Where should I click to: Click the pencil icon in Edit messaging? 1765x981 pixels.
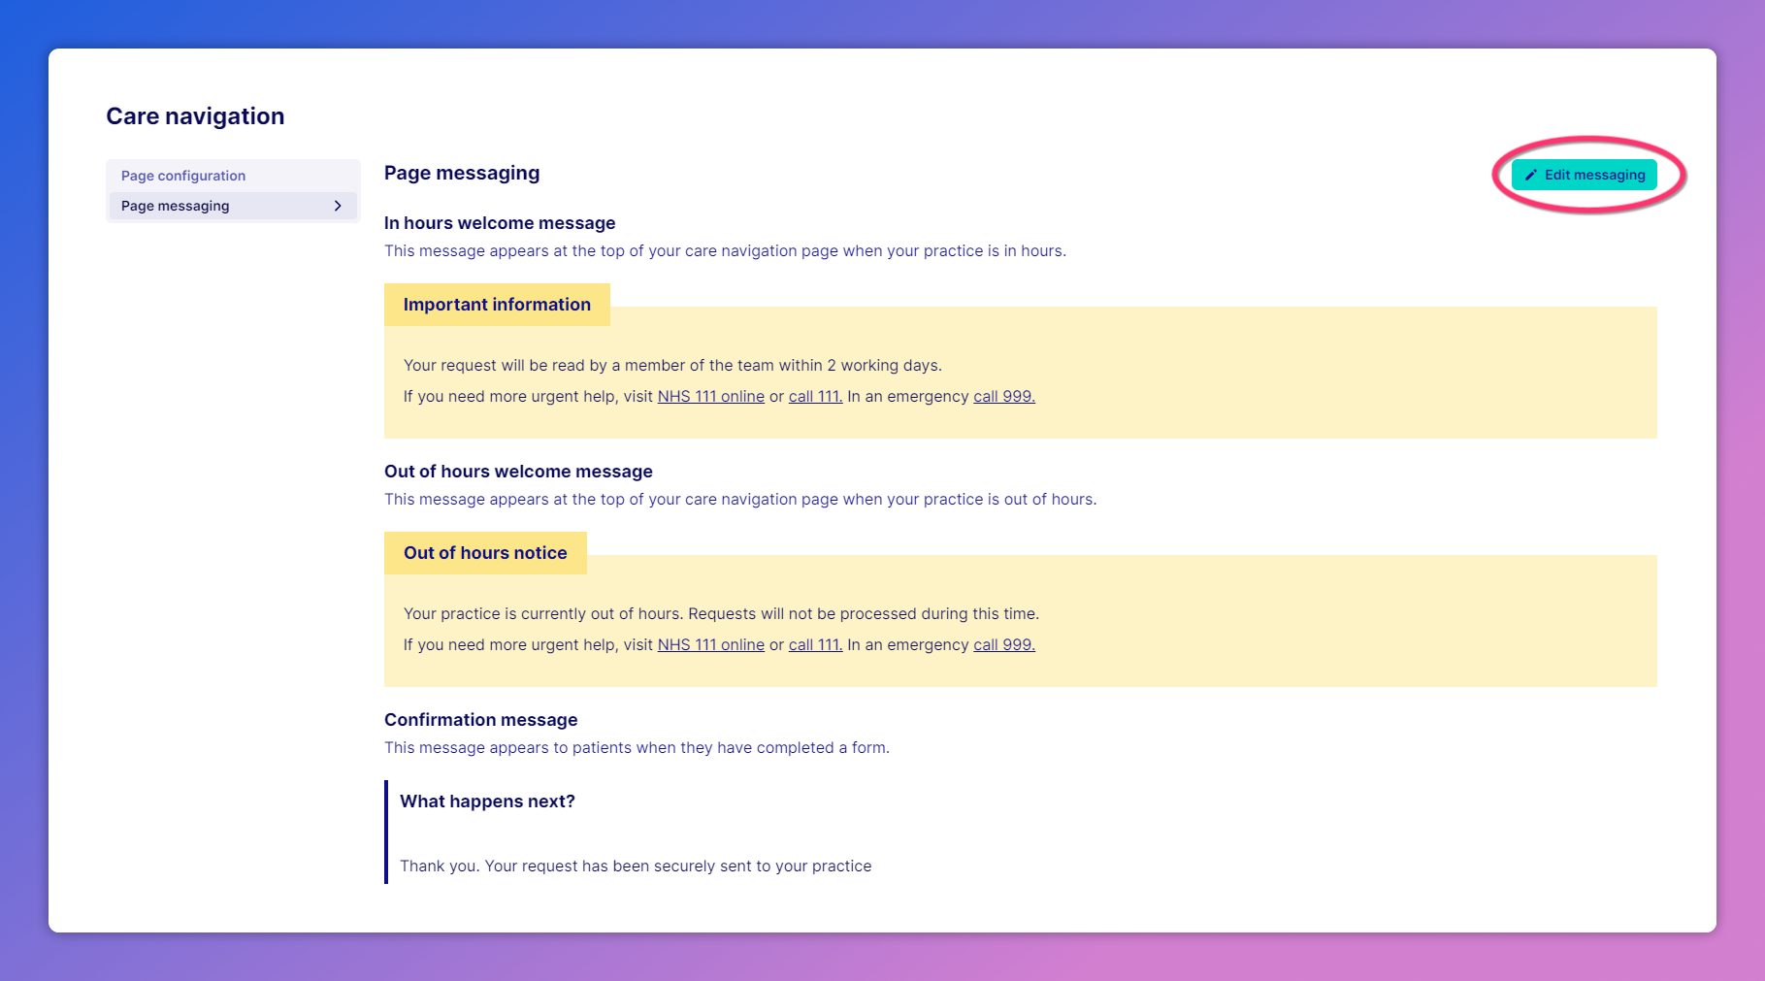coord(1531,175)
